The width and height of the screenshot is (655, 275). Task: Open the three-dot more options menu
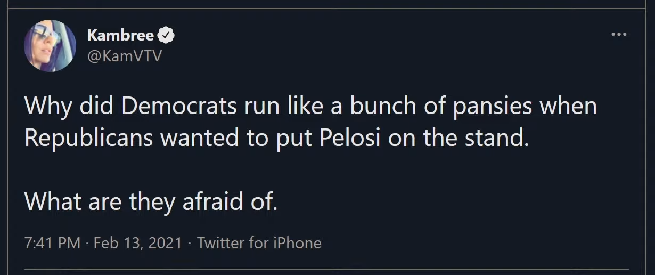coord(619,35)
